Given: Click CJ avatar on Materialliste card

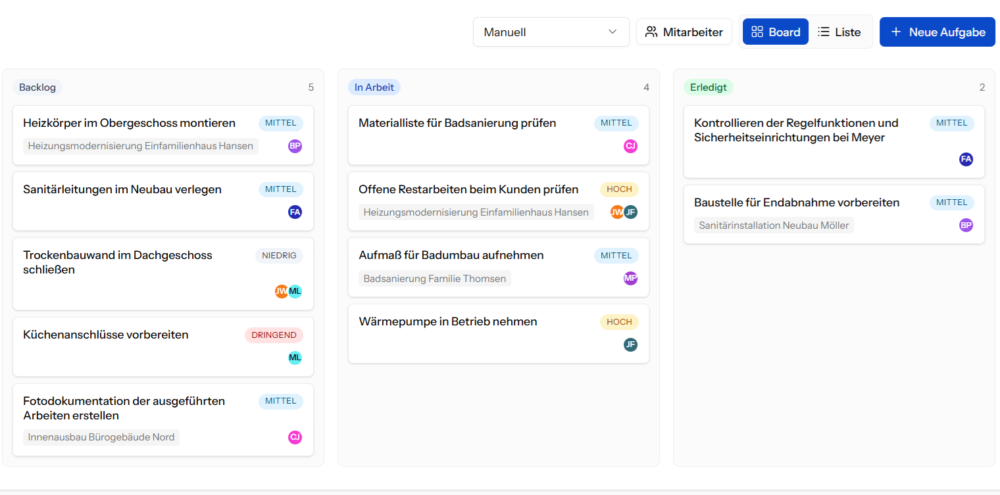Looking at the screenshot, I should point(630,146).
